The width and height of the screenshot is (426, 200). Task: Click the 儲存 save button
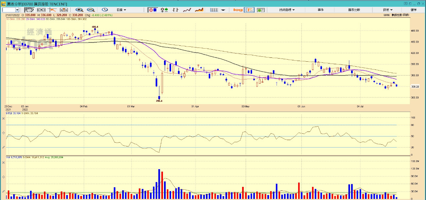point(414,10)
